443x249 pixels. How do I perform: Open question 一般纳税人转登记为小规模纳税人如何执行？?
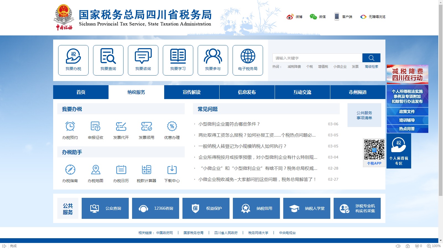click(243, 146)
